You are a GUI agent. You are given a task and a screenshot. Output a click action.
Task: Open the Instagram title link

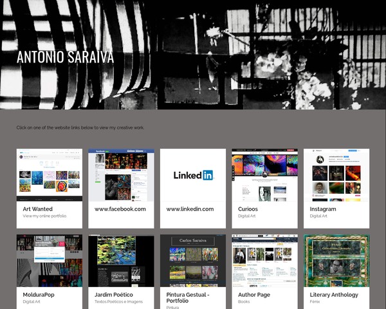[x=323, y=209]
